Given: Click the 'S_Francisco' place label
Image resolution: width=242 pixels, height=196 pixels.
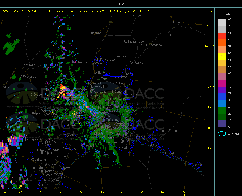Looking at the screenshot, I should [x=106, y=60].
